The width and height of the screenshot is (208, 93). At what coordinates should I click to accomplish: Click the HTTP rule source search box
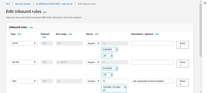coord(115,43)
